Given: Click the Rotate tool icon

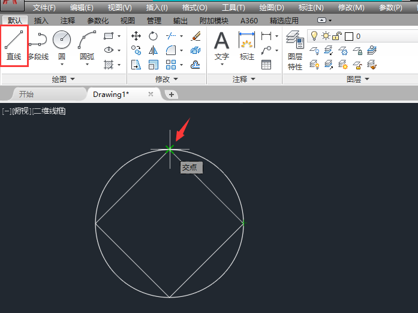Looking at the screenshot, I should (x=153, y=36).
